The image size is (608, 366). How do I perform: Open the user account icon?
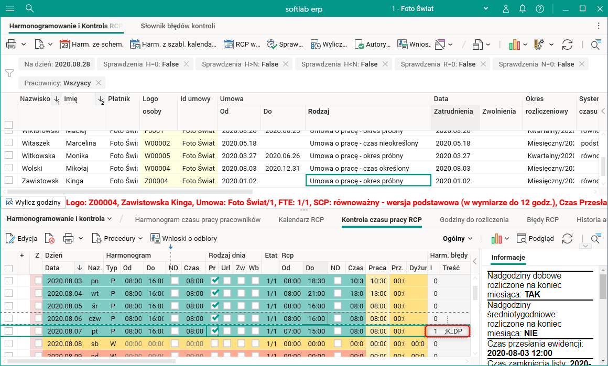[506, 9]
